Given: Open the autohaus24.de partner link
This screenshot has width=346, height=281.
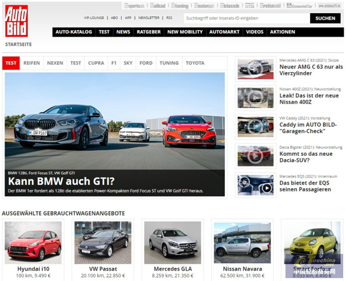Looking at the screenshot, I should 329,6.
